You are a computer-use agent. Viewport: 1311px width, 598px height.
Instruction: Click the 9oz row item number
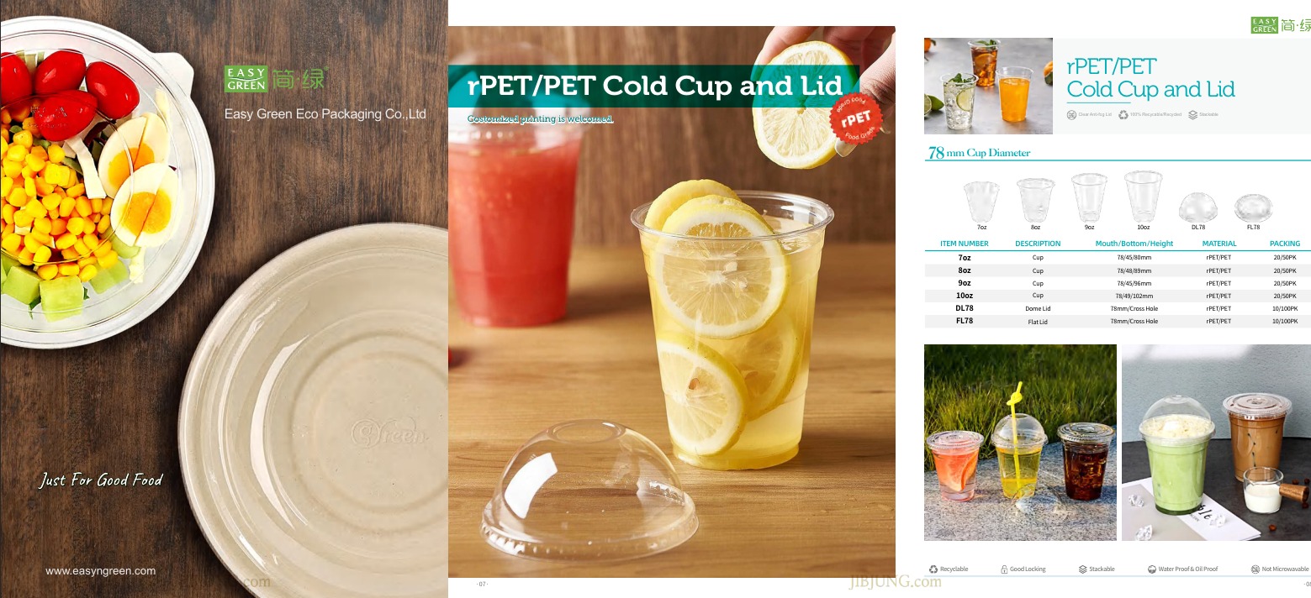click(x=965, y=283)
